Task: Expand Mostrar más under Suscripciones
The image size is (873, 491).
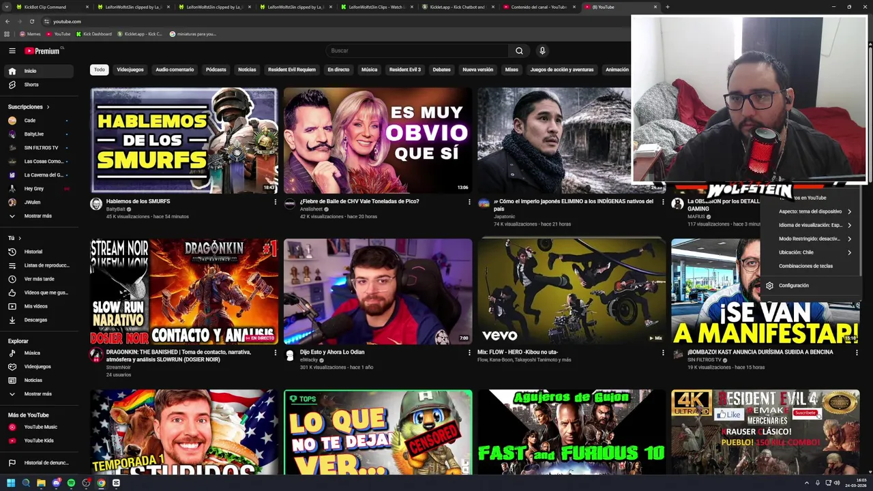Action: [x=40, y=216]
